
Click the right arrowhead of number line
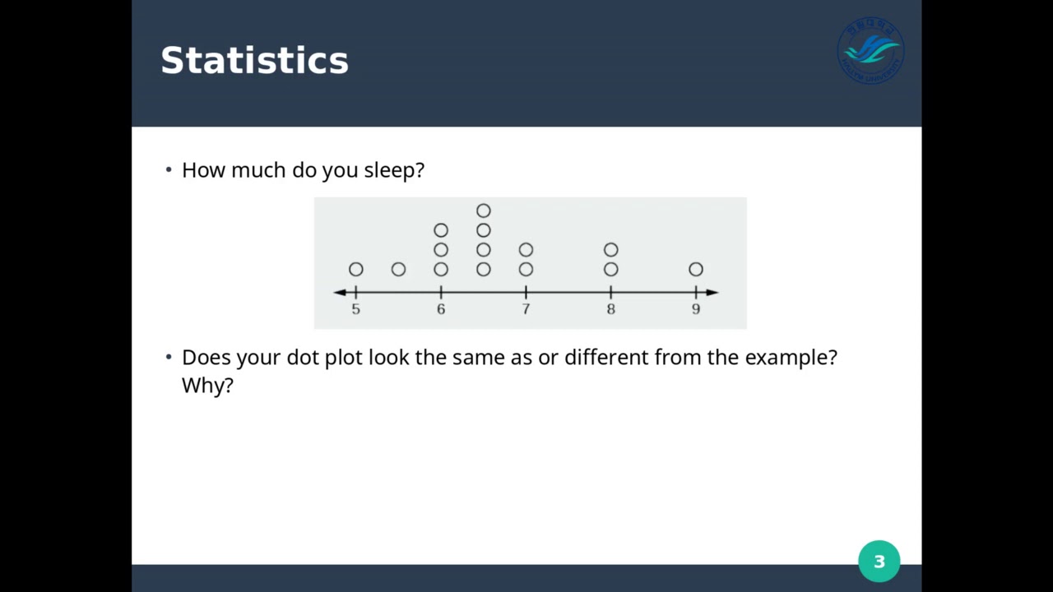[x=712, y=292]
